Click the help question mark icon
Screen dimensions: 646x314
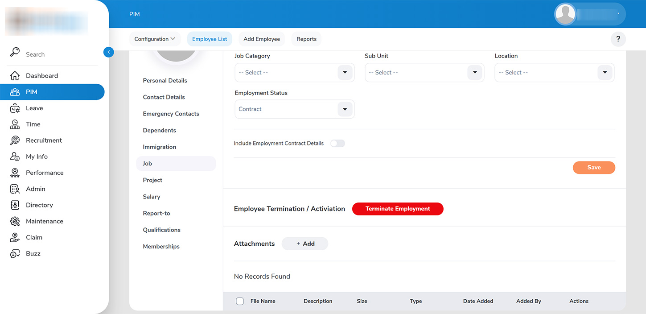(x=618, y=39)
